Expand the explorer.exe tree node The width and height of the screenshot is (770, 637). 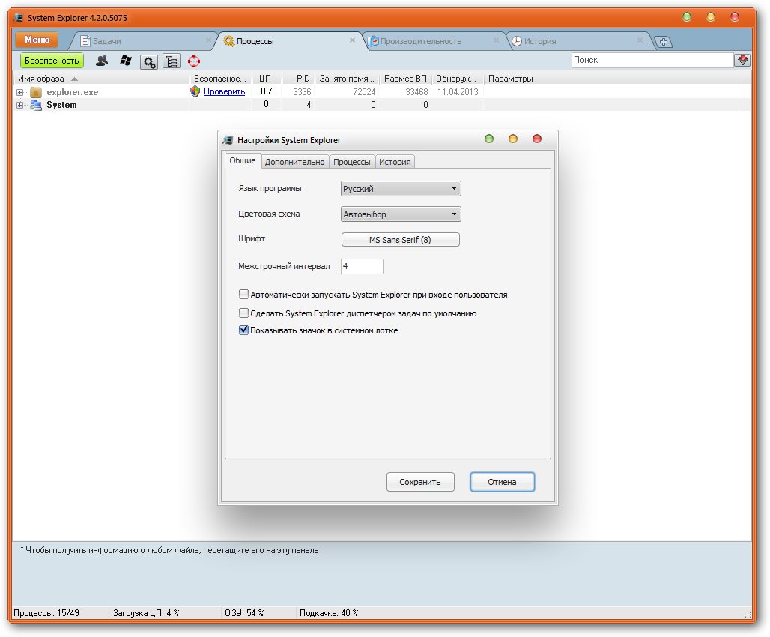point(19,92)
